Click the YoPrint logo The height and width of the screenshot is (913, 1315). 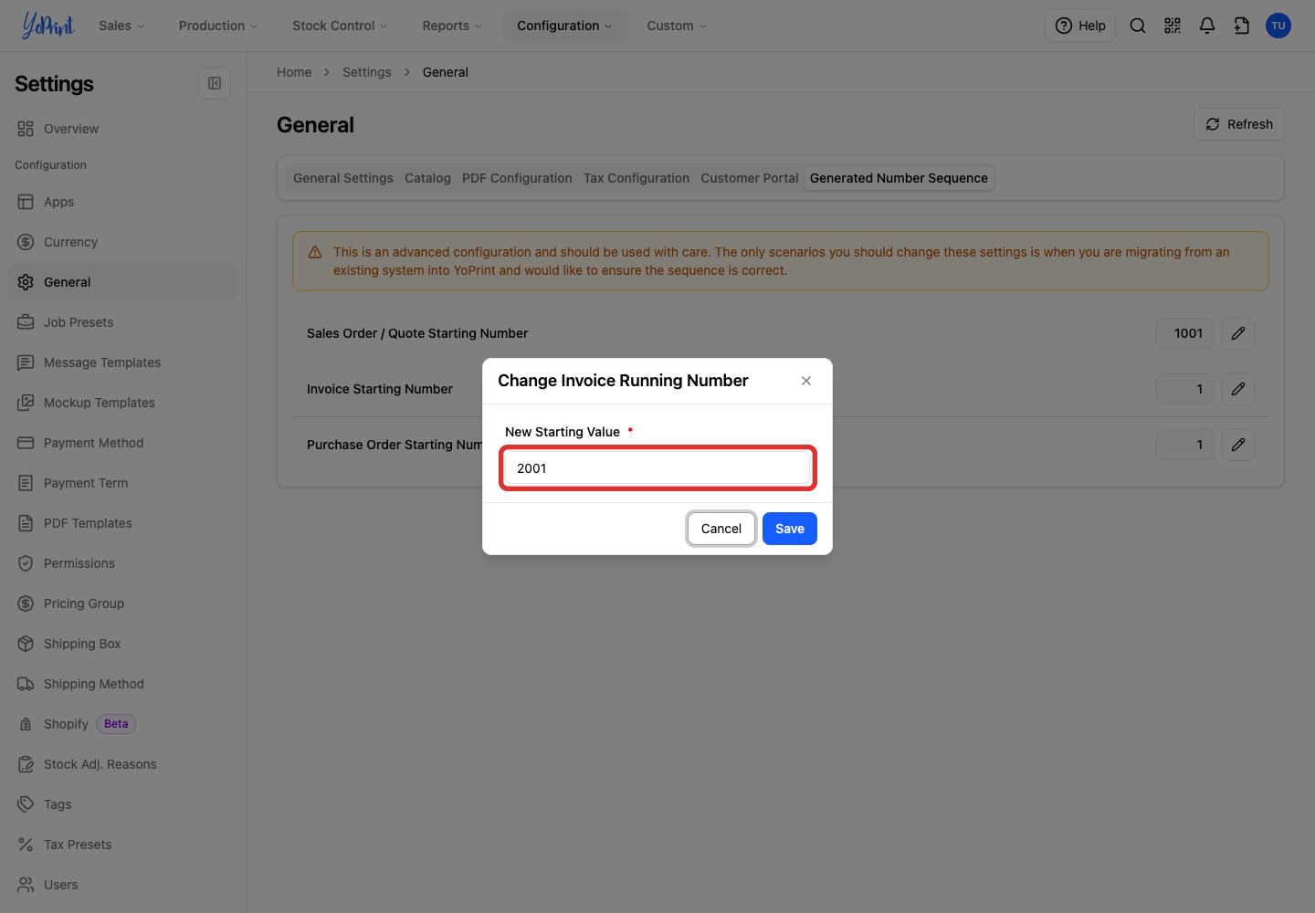[x=47, y=26]
